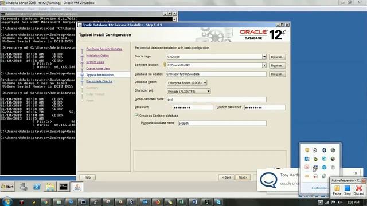Go to System Class step
367x206 pixels.
click(x=95, y=62)
